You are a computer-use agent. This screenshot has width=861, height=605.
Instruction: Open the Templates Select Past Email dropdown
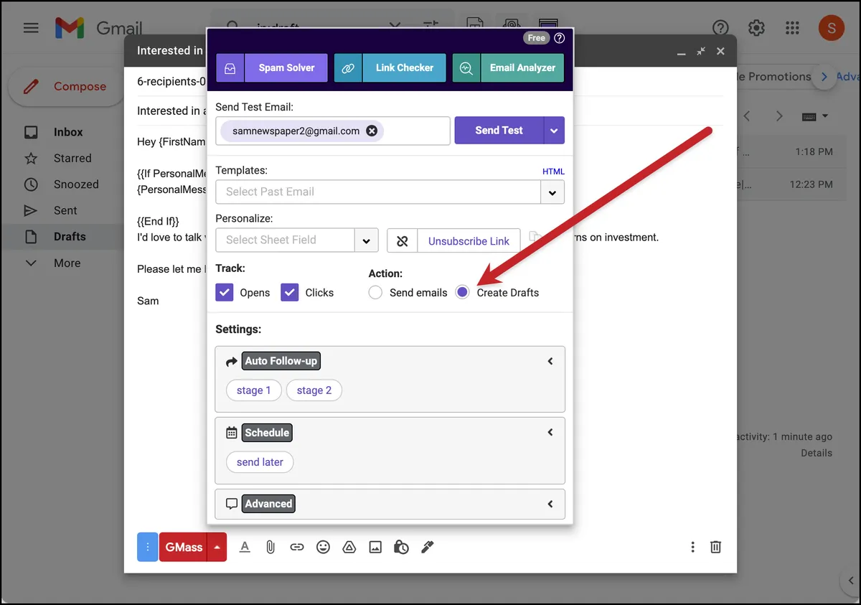(552, 192)
